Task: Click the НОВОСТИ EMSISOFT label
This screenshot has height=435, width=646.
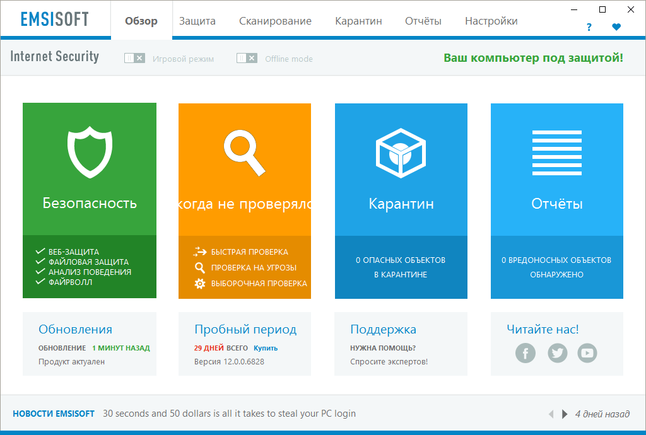Action: [54, 414]
